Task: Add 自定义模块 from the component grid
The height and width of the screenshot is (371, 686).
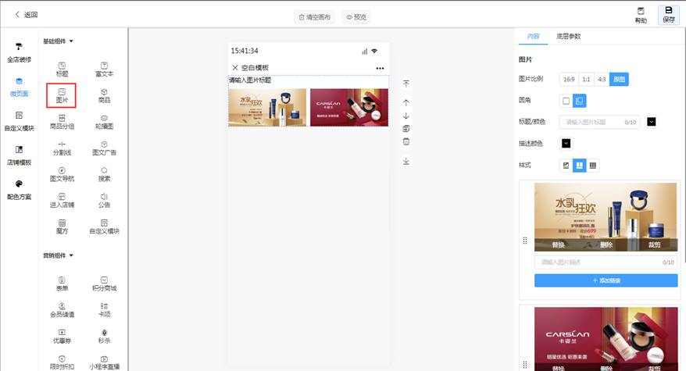Action: (104, 227)
